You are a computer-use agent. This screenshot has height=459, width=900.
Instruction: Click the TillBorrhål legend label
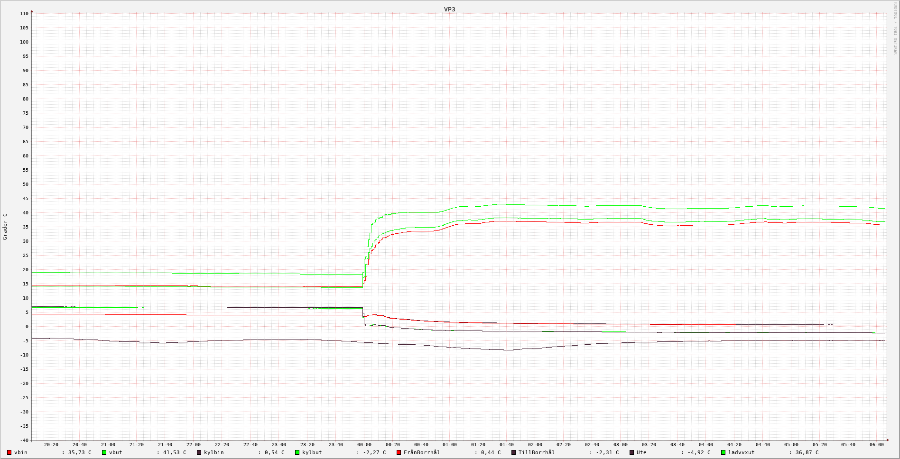coord(537,452)
